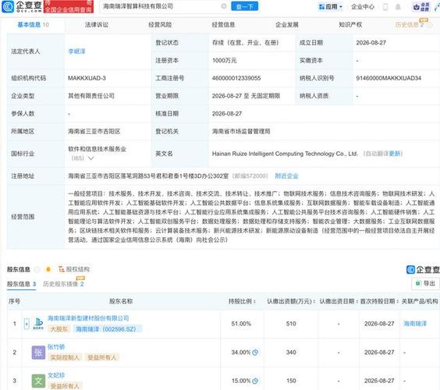The image size is (440, 390).
Task: Click the 海南省市场监督管理局 registration authority
Action: pos(241,131)
